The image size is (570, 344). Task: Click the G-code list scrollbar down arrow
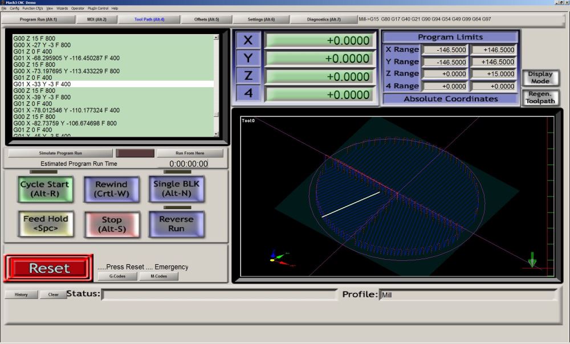click(216, 134)
